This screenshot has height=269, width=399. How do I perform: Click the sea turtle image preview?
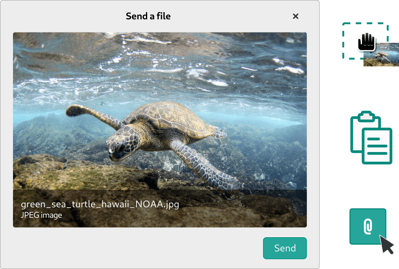tap(160, 130)
